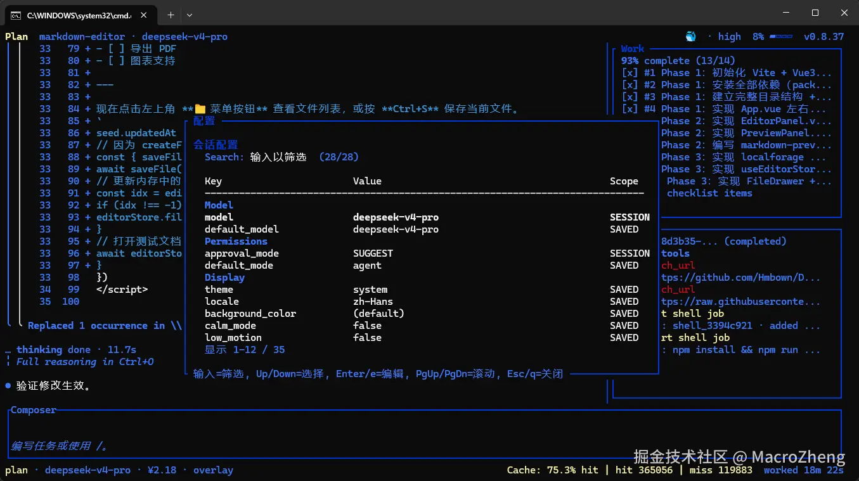
Task: Click the context usage progress bar
Action: (x=781, y=37)
